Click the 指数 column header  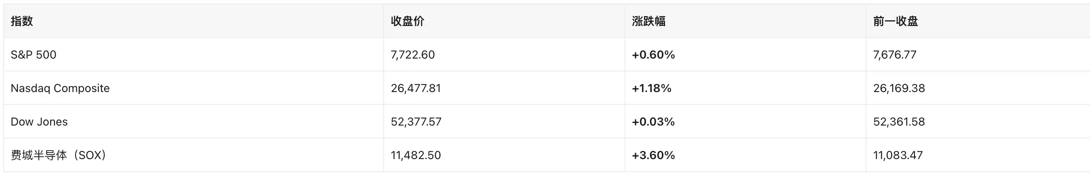21,21
